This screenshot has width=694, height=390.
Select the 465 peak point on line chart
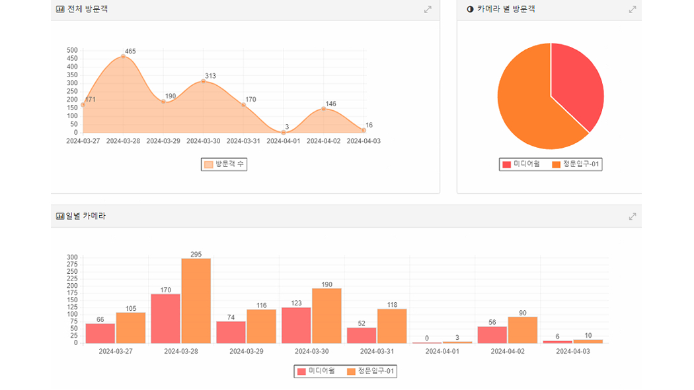click(123, 56)
